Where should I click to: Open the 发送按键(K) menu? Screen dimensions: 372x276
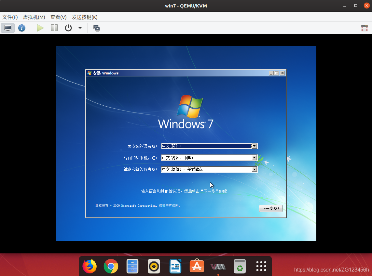85,17
